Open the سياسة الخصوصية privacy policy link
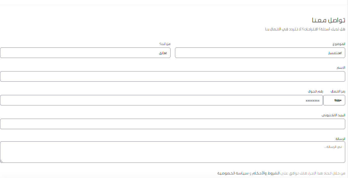Screen dimensions: 348x178 tap(233, 173)
